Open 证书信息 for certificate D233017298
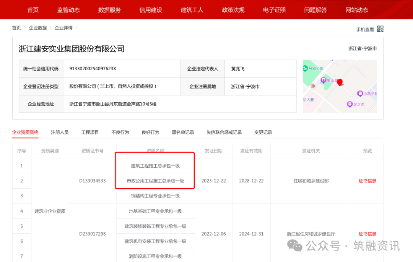Image resolution: width=413 pixels, height=262 pixels. (367, 234)
